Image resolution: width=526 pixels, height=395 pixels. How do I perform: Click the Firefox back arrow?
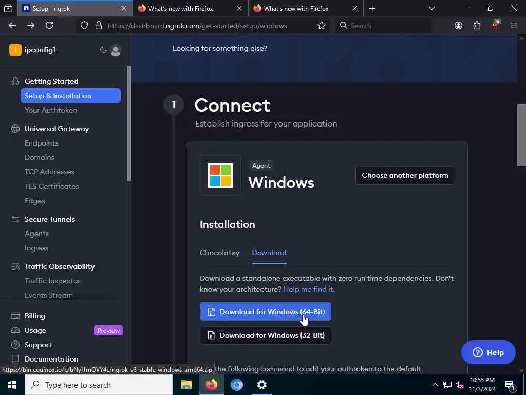pyautogui.click(x=12, y=26)
